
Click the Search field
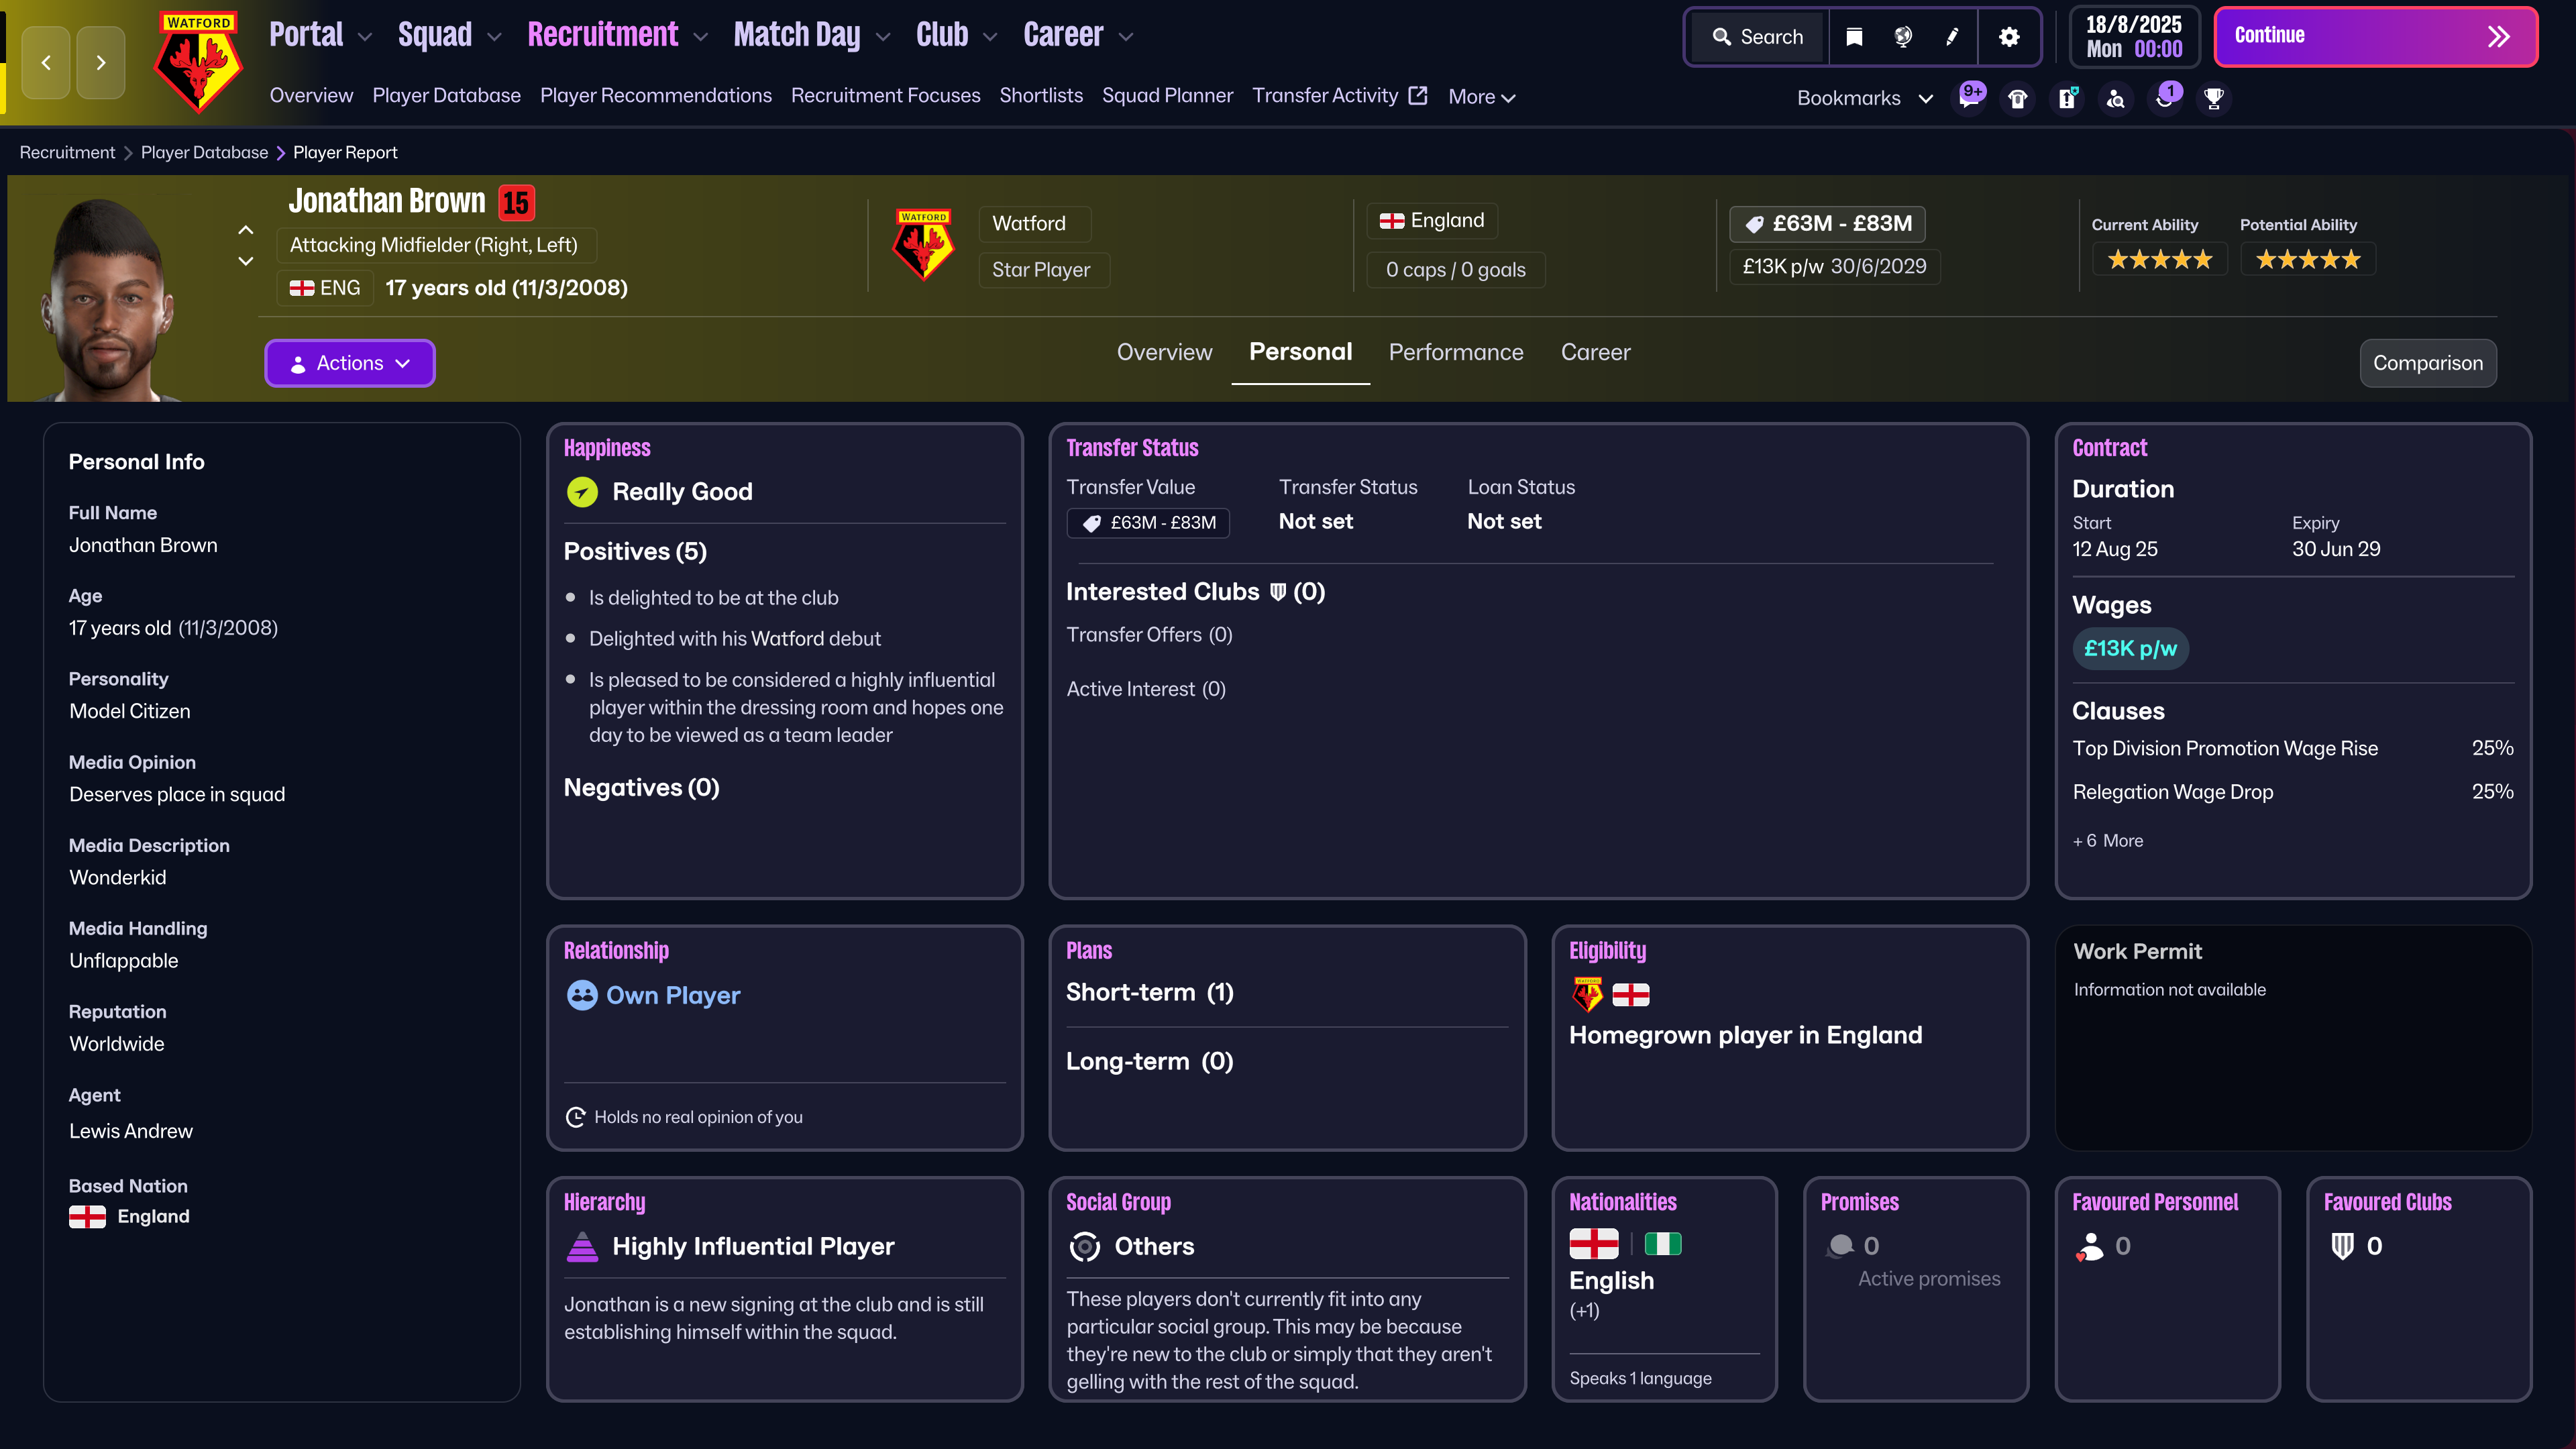1759,37
